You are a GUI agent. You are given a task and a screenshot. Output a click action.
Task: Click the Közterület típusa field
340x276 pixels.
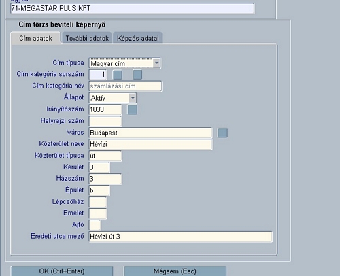pyautogui.click(x=105, y=156)
